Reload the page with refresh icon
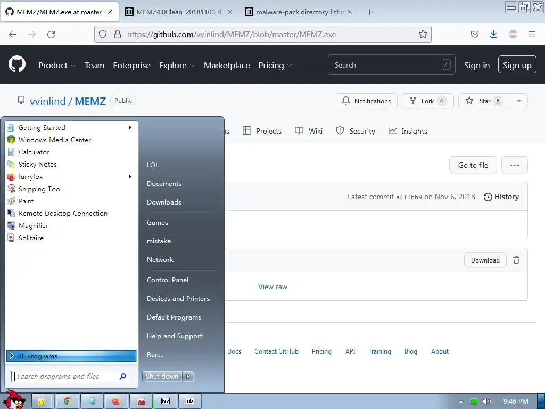545x409 pixels. click(x=51, y=35)
